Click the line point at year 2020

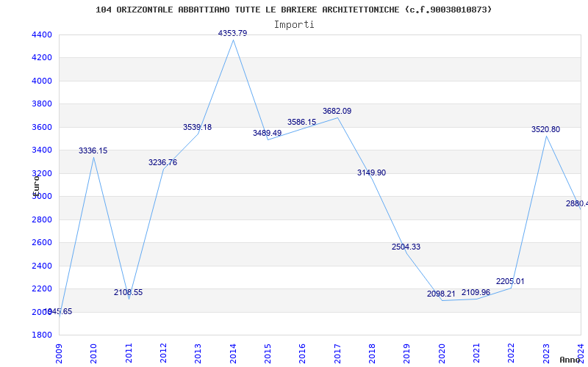(x=442, y=300)
